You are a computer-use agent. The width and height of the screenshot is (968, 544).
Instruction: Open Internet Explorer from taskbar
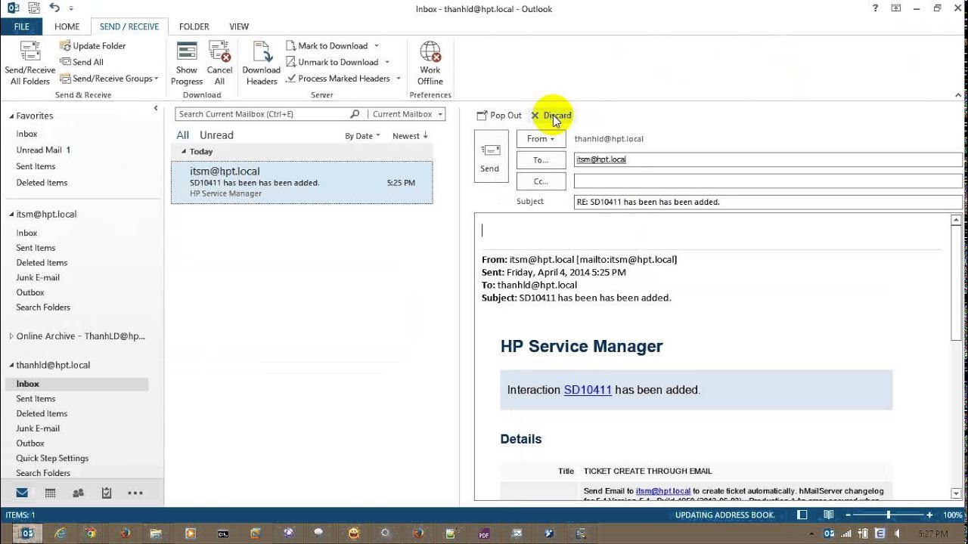tap(59, 533)
